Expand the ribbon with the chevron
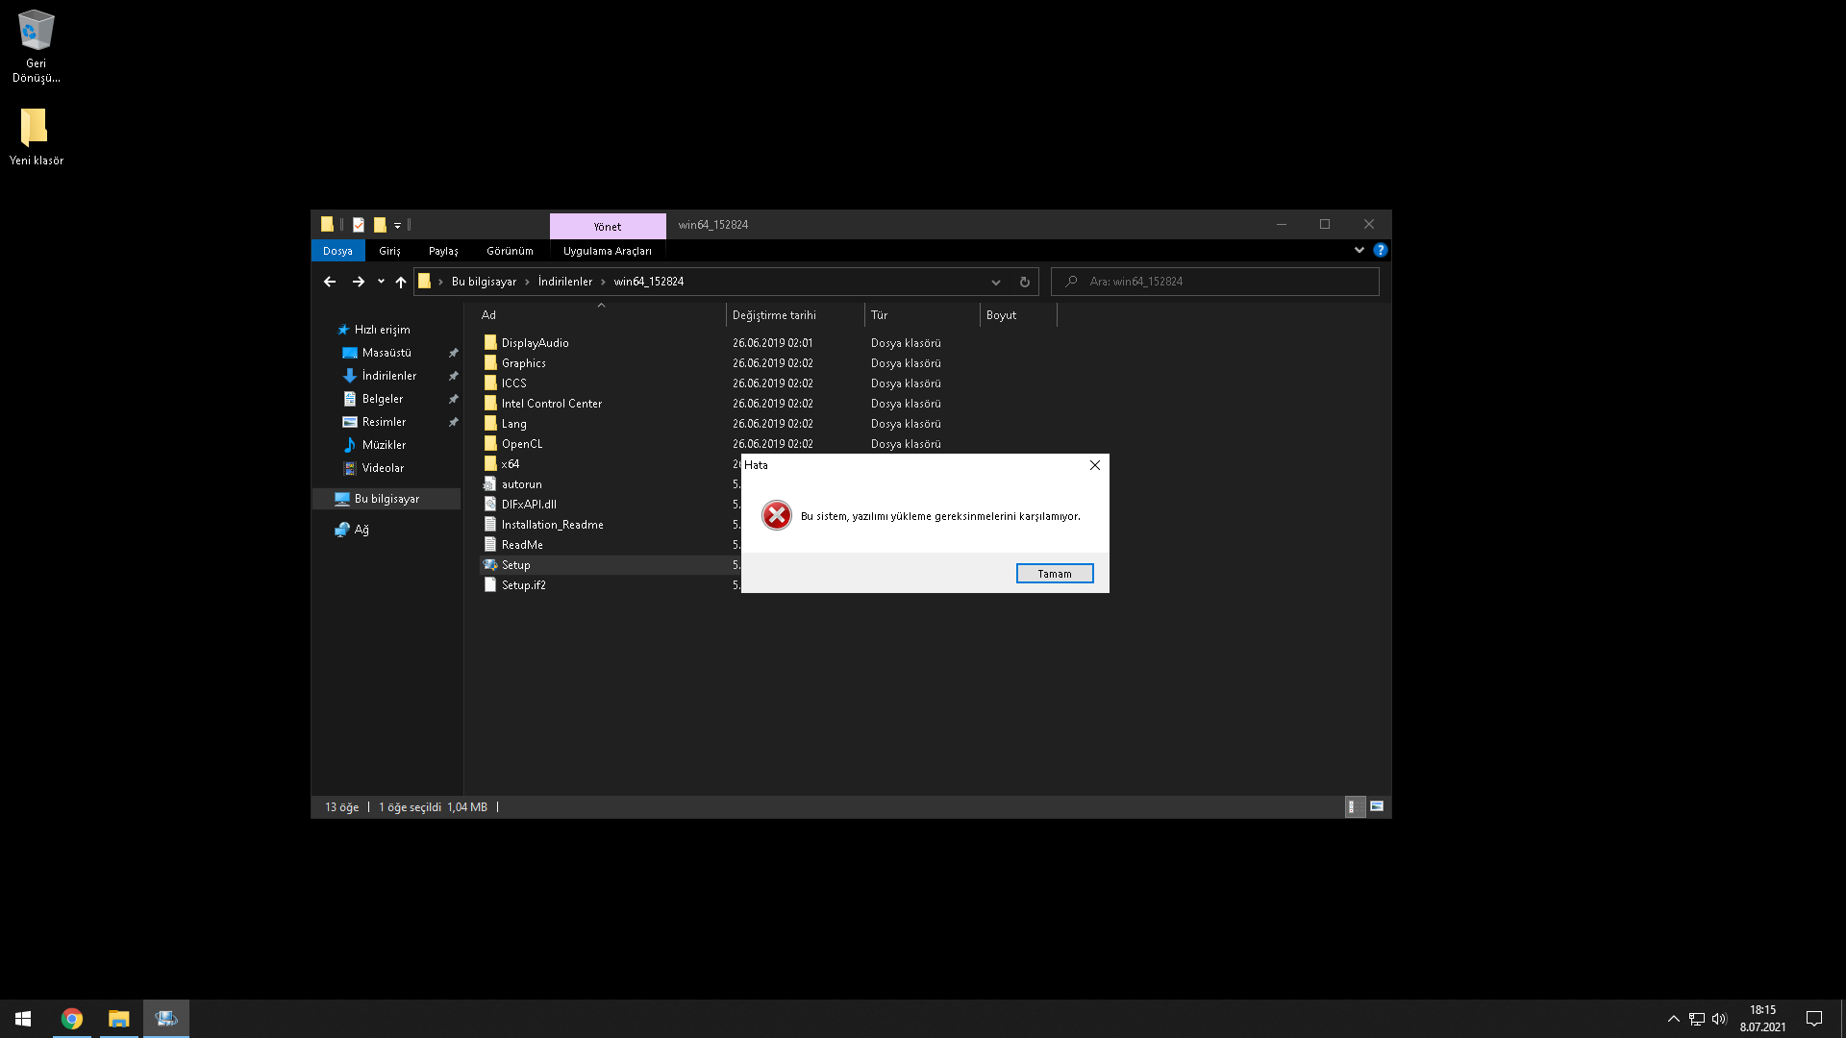The width and height of the screenshot is (1846, 1038). tap(1359, 250)
